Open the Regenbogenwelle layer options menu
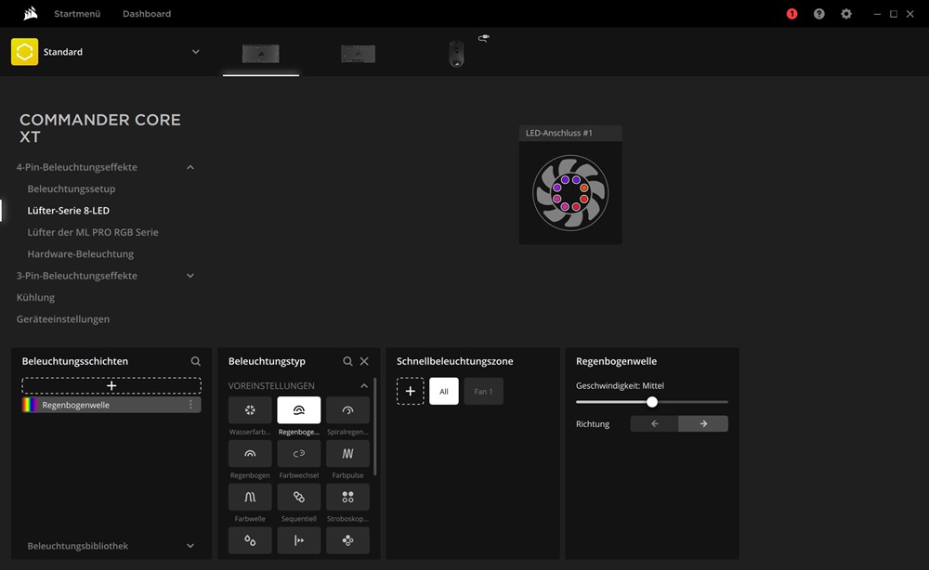 pyautogui.click(x=191, y=405)
